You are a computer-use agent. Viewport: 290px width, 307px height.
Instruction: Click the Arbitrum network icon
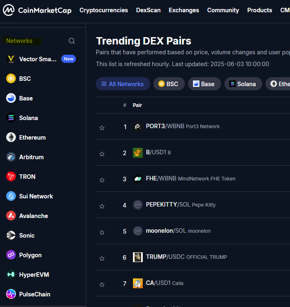[11, 157]
